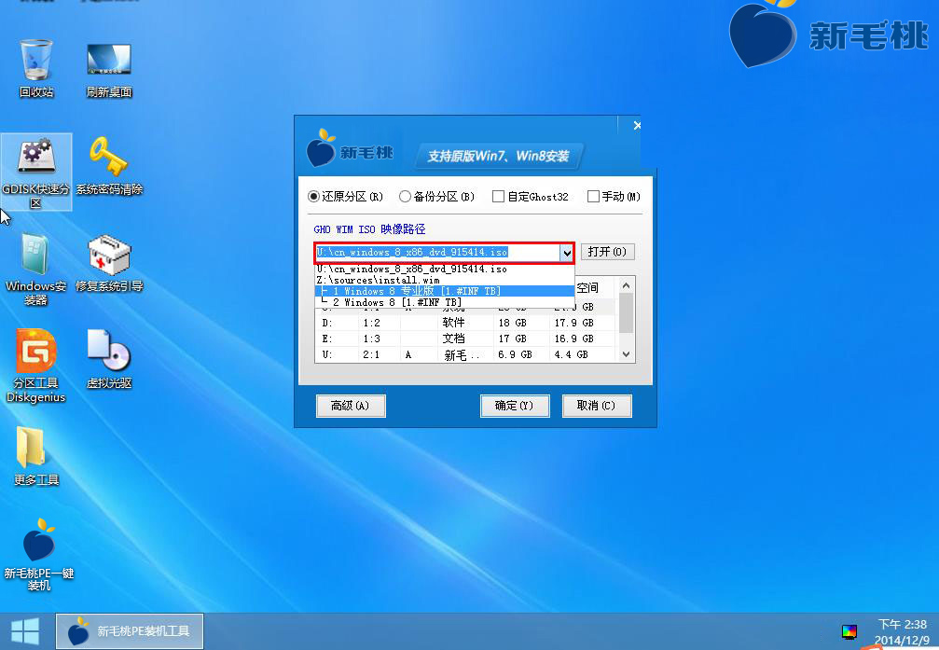Click the scroll up arrow of partition list
Screen dimensions: 939x650
[x=626, y=285]
